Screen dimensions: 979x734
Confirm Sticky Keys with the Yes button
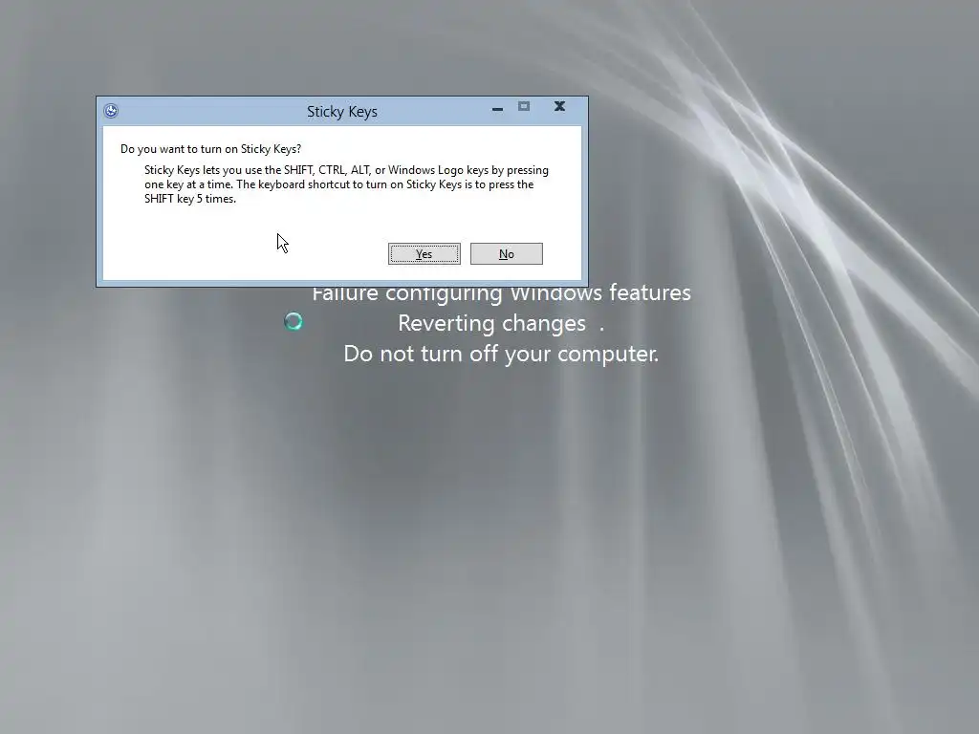424,254
